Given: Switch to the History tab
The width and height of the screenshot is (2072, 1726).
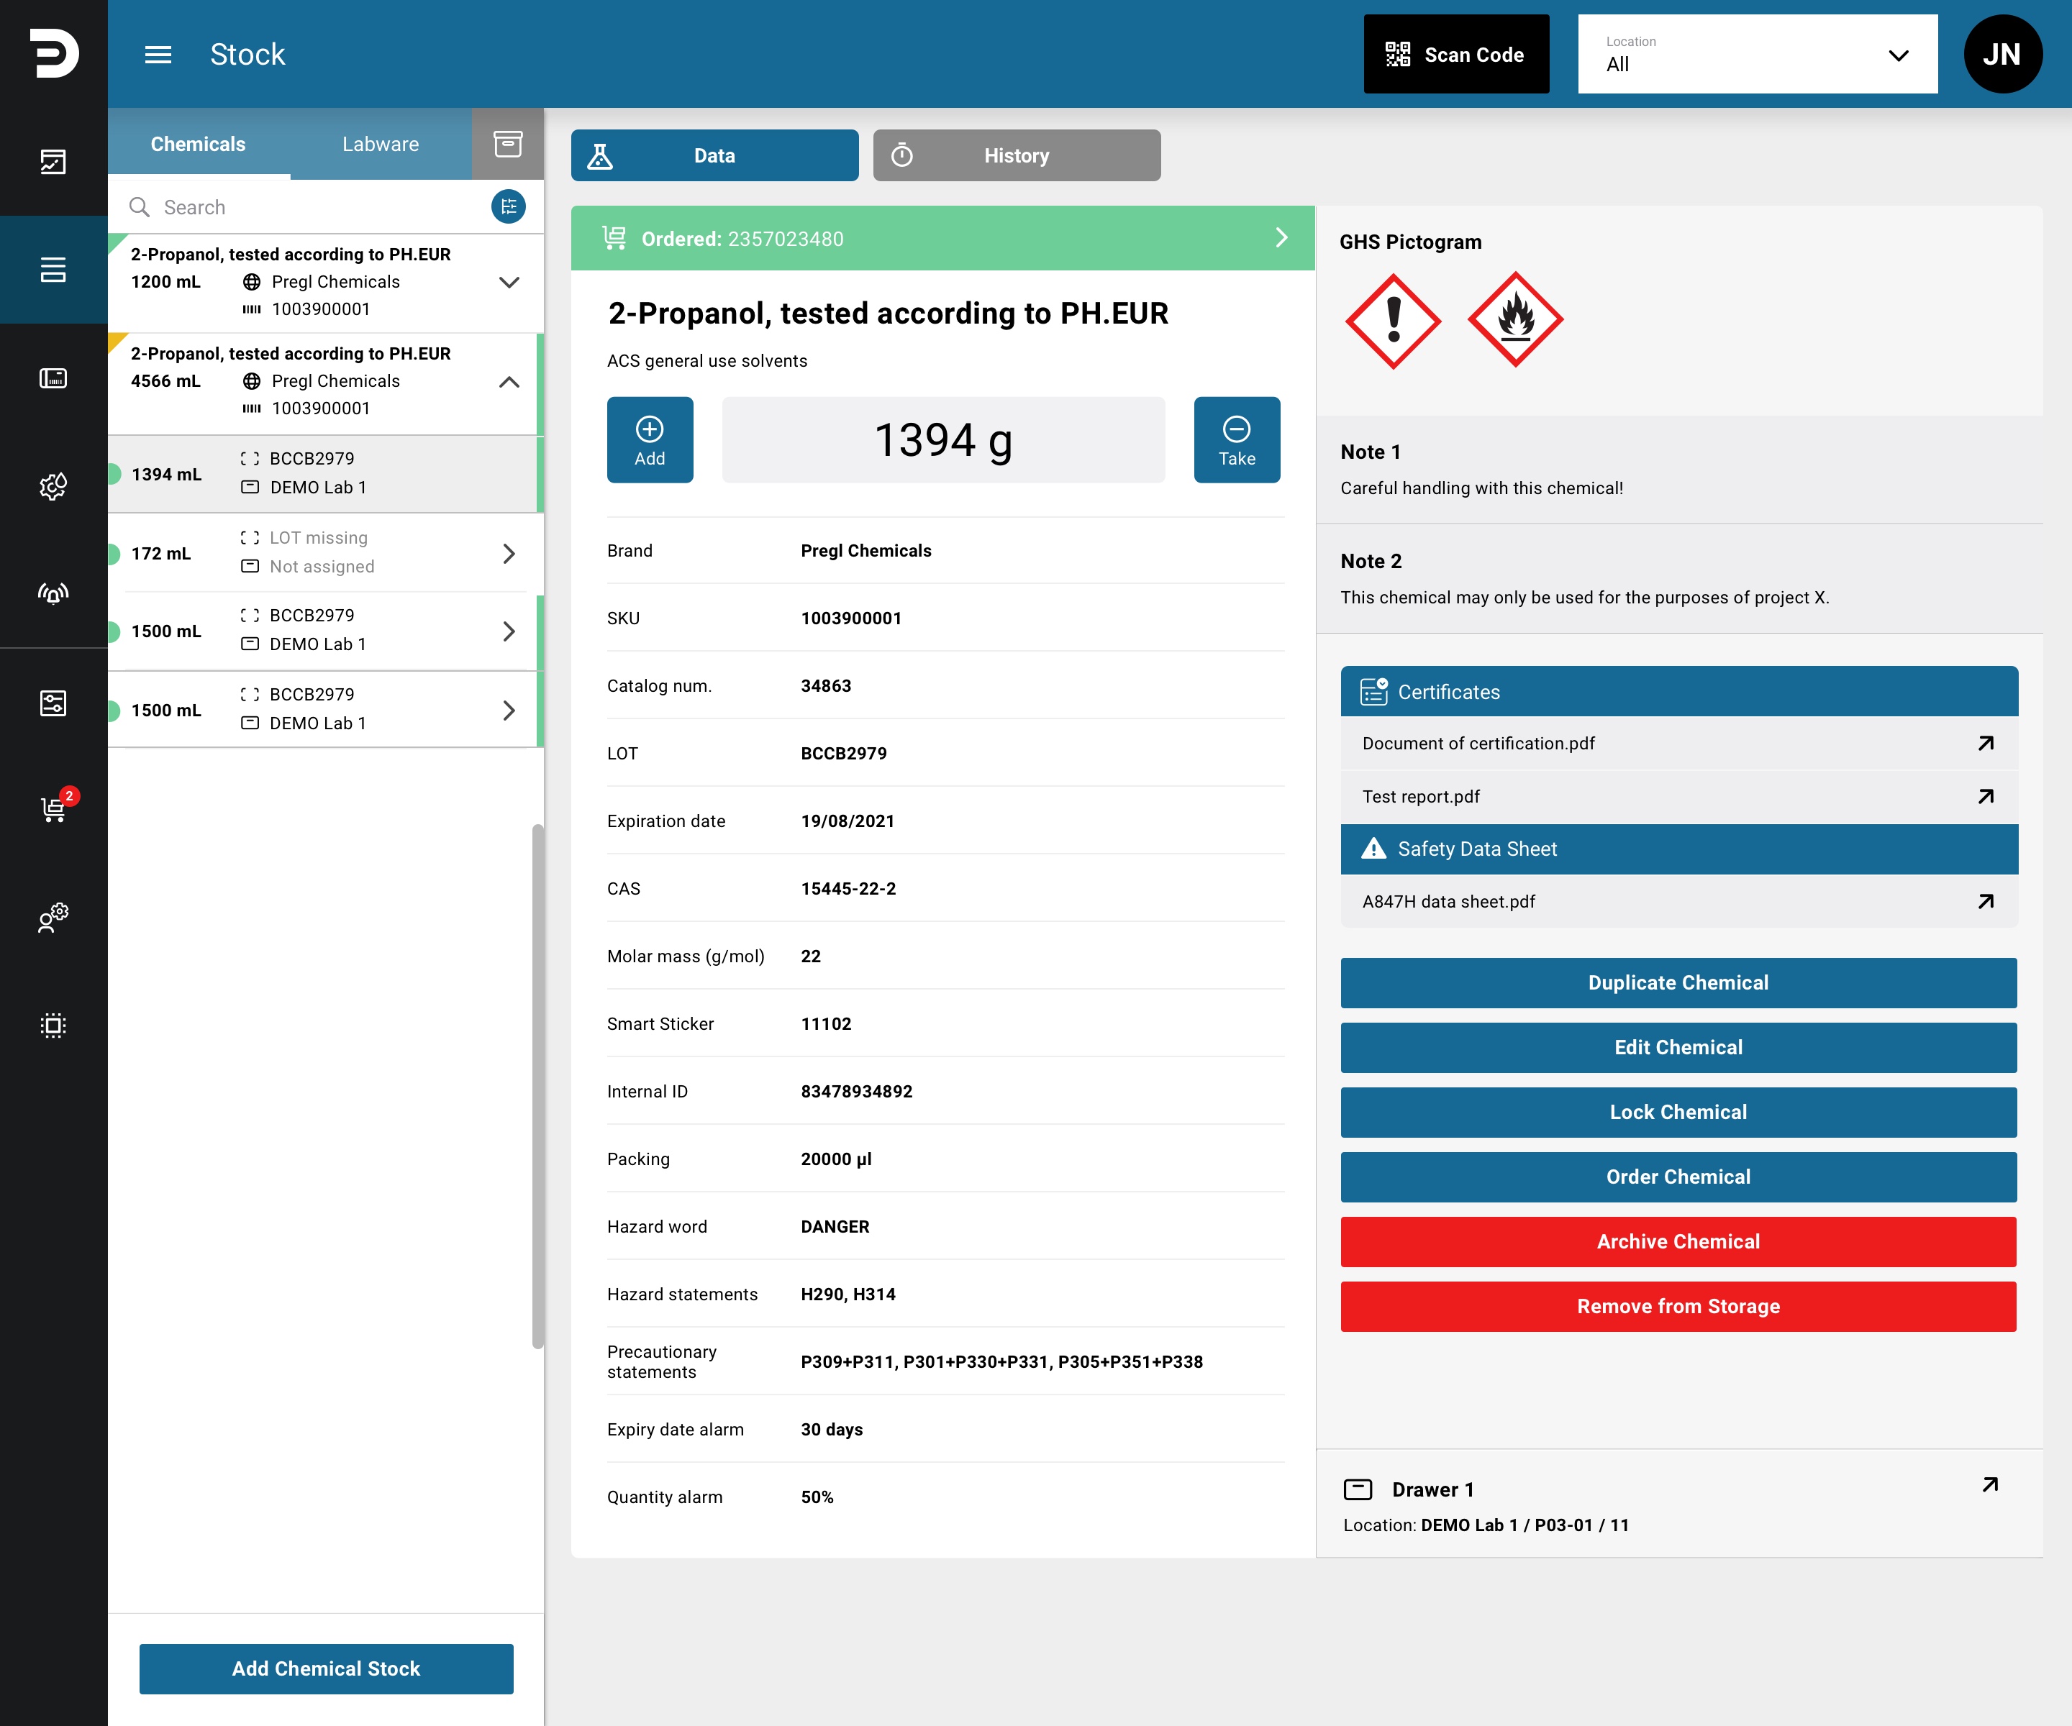Looking at the screenshot, I should [1017, 156].
